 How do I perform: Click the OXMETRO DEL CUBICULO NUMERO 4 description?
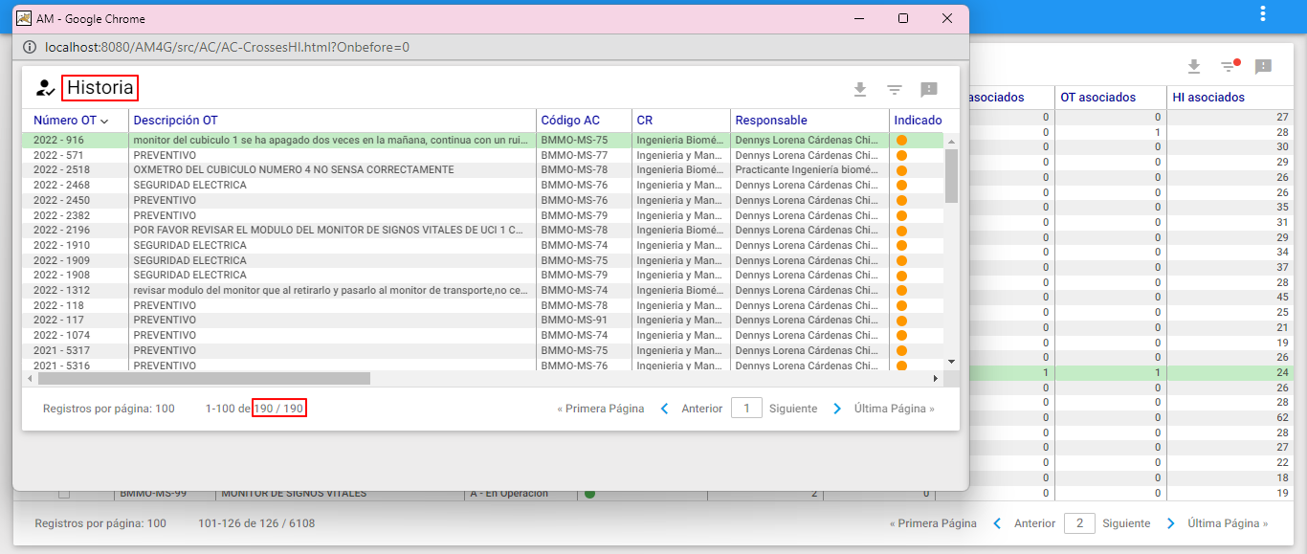[293, 170]
